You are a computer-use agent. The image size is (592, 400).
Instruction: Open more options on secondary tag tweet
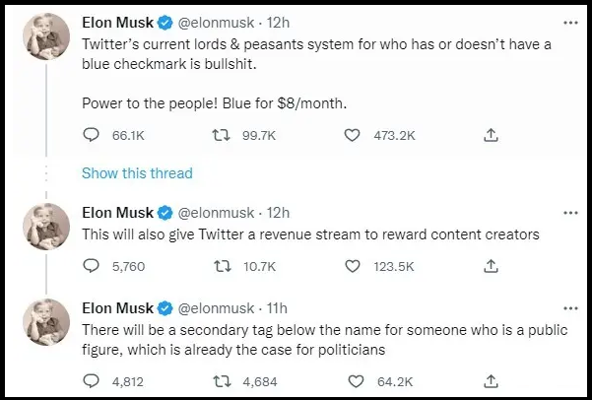pyautogui.click(x=569, y=309)
